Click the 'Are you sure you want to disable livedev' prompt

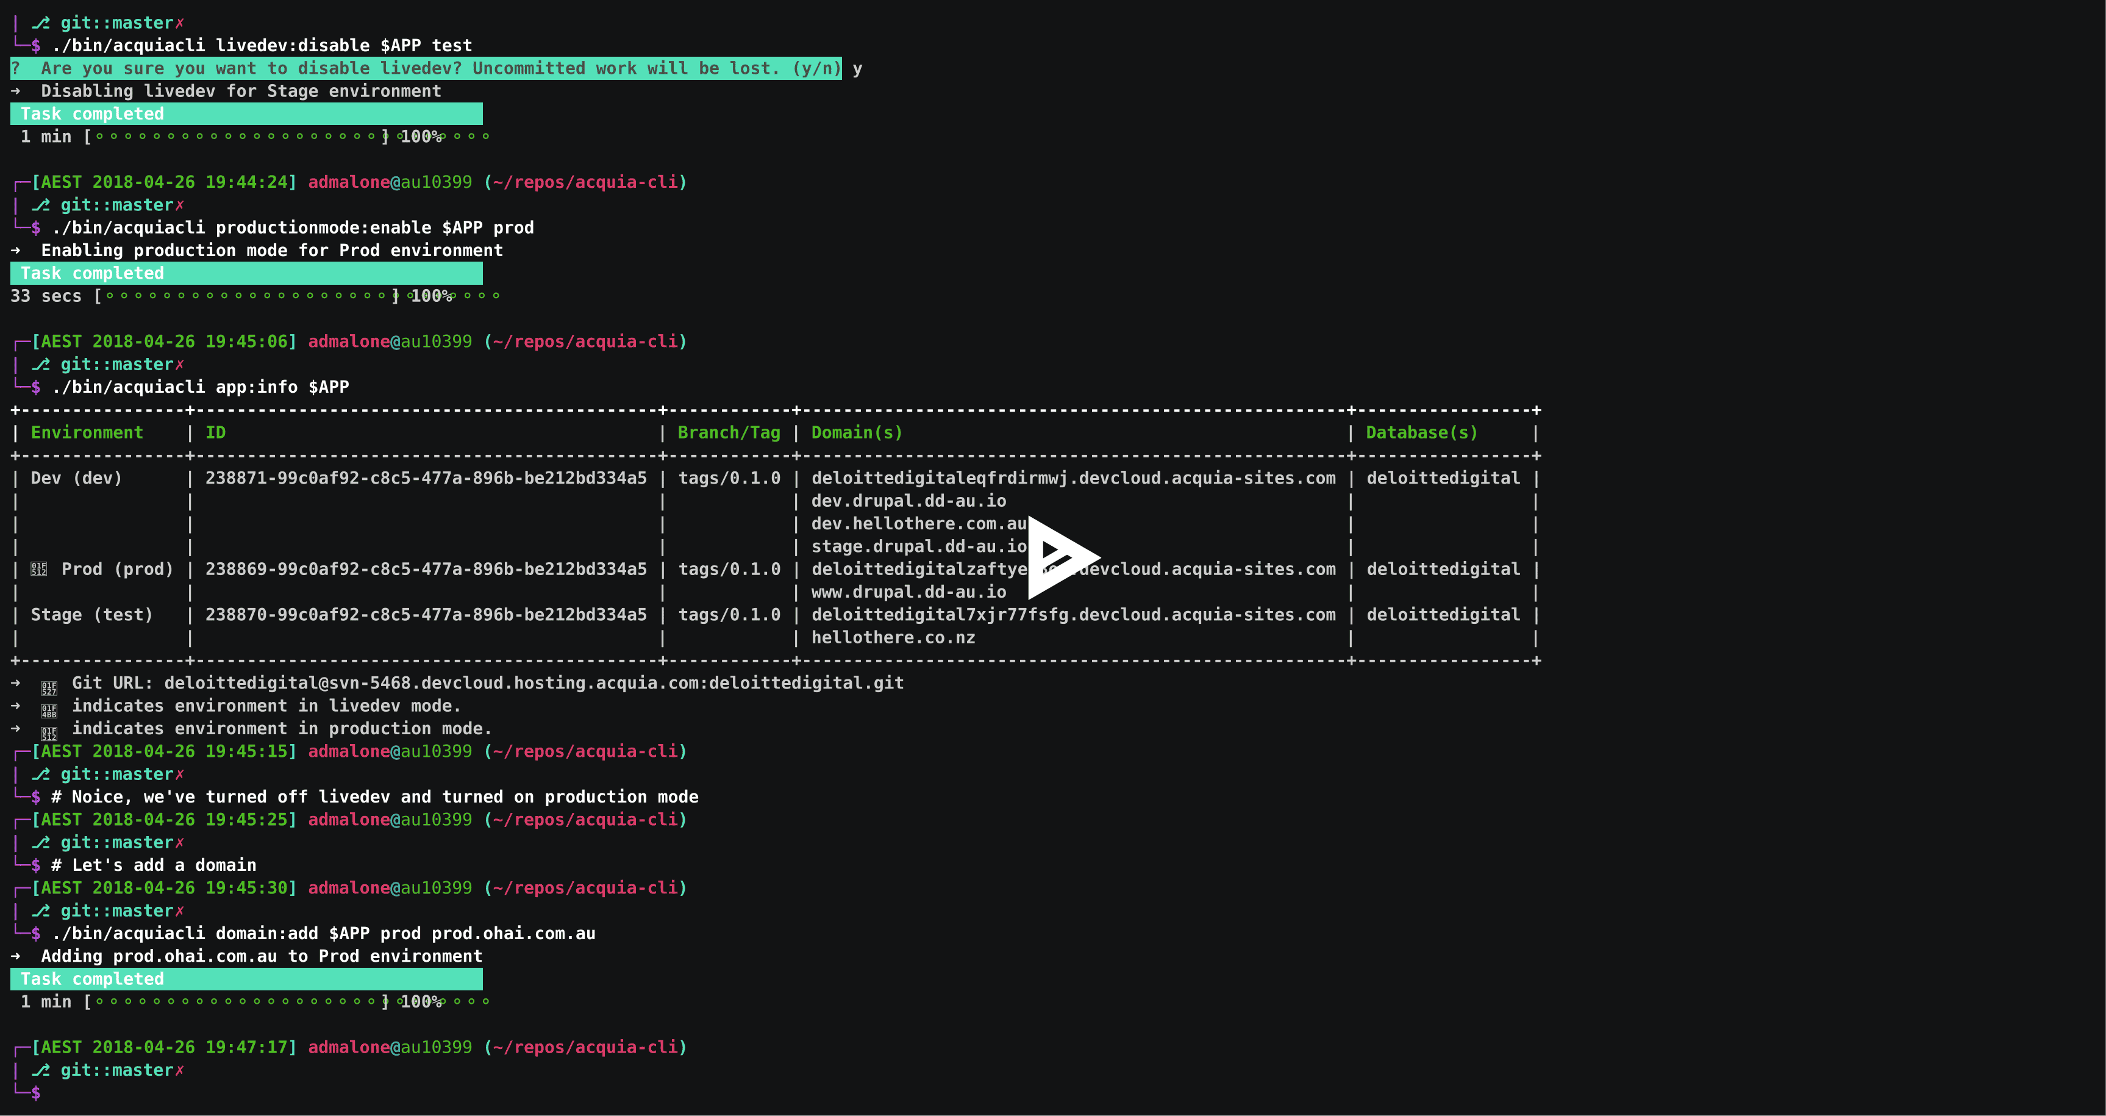[426, 69]
